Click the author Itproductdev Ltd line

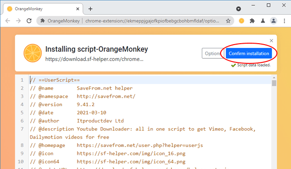tap(77, 121)
